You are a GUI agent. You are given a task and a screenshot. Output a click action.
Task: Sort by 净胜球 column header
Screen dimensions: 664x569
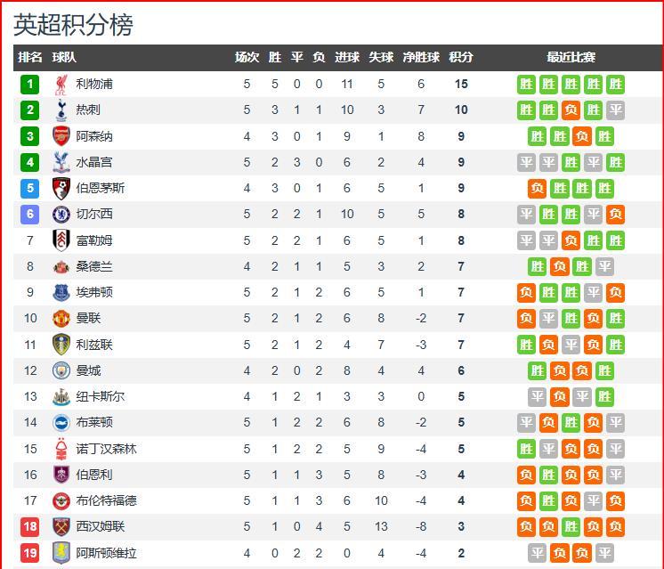(421, 57)
